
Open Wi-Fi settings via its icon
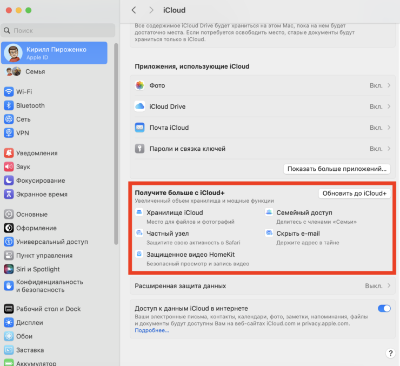[9, 91]
